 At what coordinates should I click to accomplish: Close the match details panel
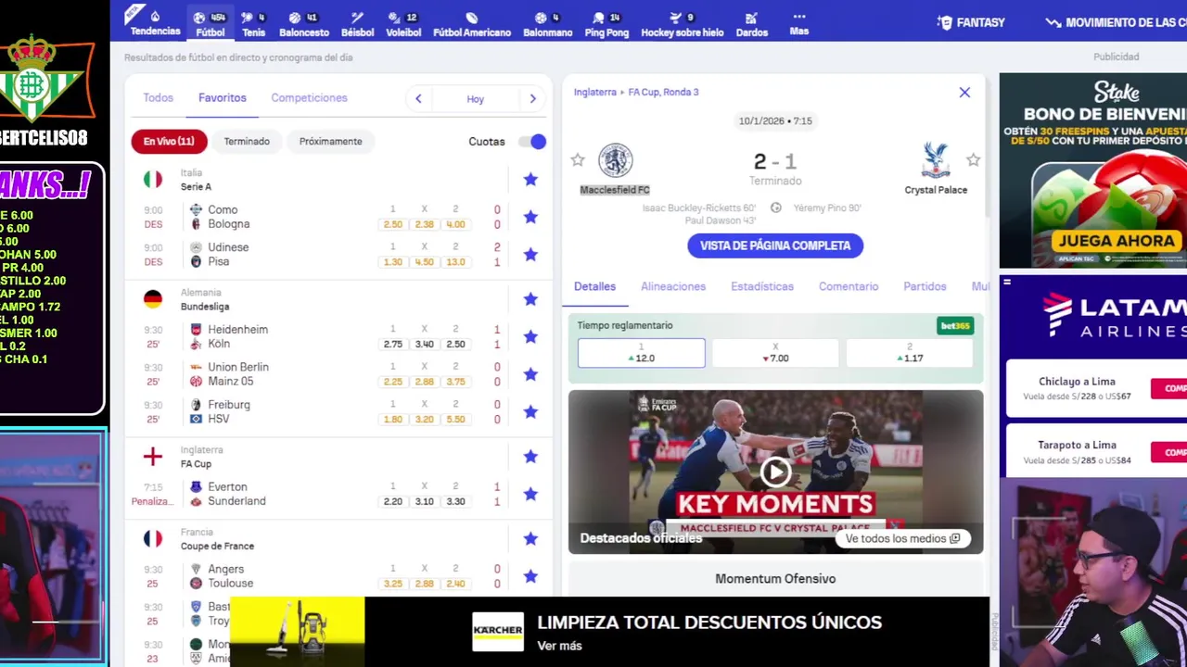964,93
